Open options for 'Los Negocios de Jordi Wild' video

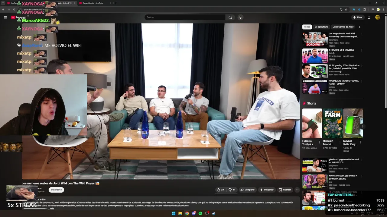tap(362, 34)
